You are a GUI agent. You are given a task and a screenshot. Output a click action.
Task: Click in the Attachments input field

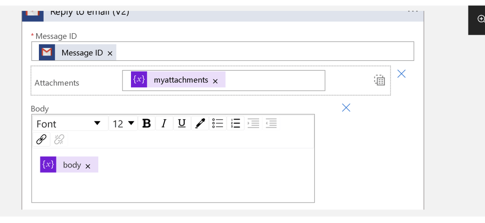(x=224, y=80)
